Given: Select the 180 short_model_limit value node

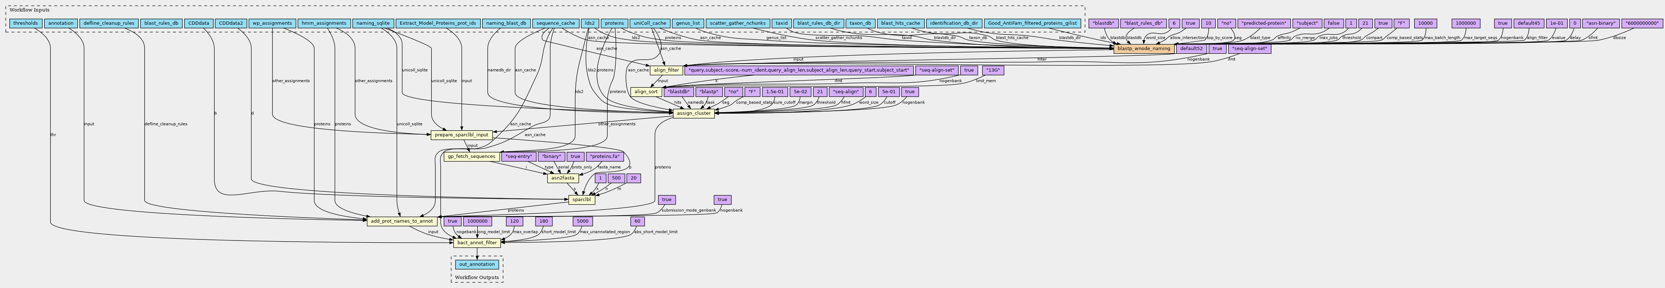Looking at the screenshot, I should pos(543,221).
